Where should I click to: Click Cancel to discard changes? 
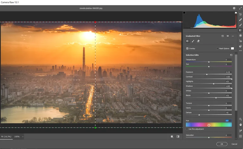click(x=234, y=144)
